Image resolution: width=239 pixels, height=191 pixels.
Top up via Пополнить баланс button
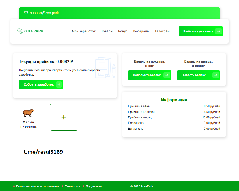(x=150, y=75)
